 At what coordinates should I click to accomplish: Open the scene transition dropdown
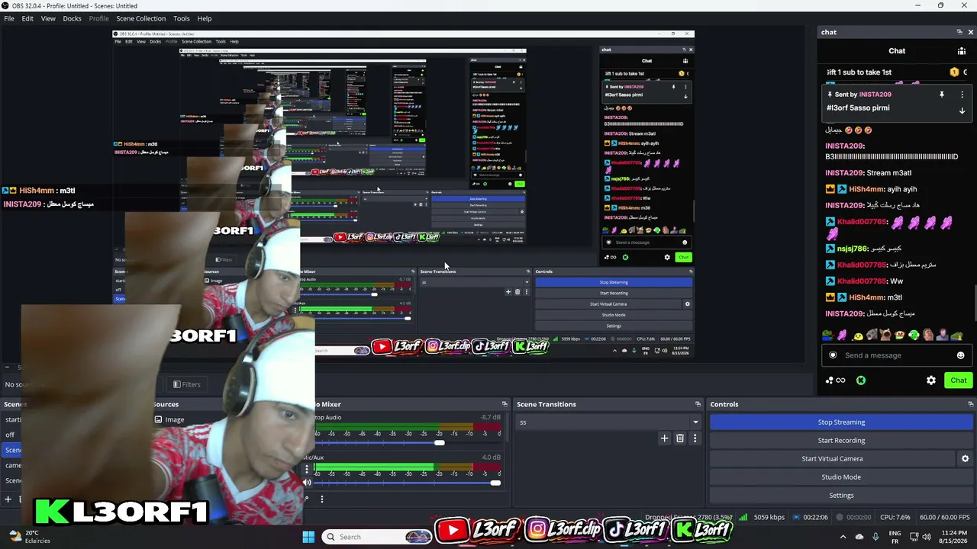click(609, 422)
